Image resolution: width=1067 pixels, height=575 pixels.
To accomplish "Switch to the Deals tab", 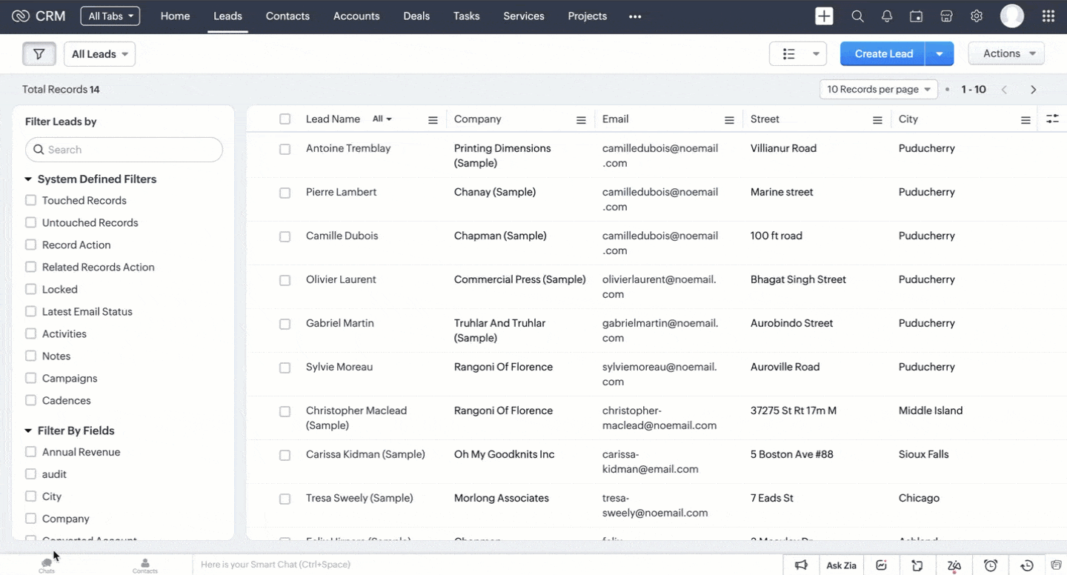I will click(x=416, y=16).
